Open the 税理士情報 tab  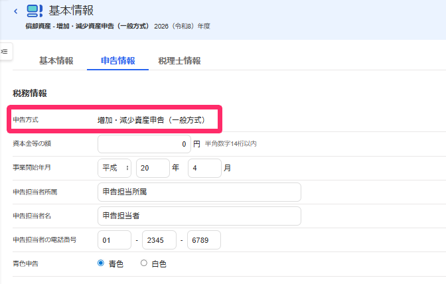(x=179, y=60)
